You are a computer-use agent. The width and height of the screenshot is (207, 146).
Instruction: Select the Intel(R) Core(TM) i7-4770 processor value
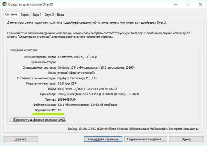pyautogui.click(x=98, y=94)
